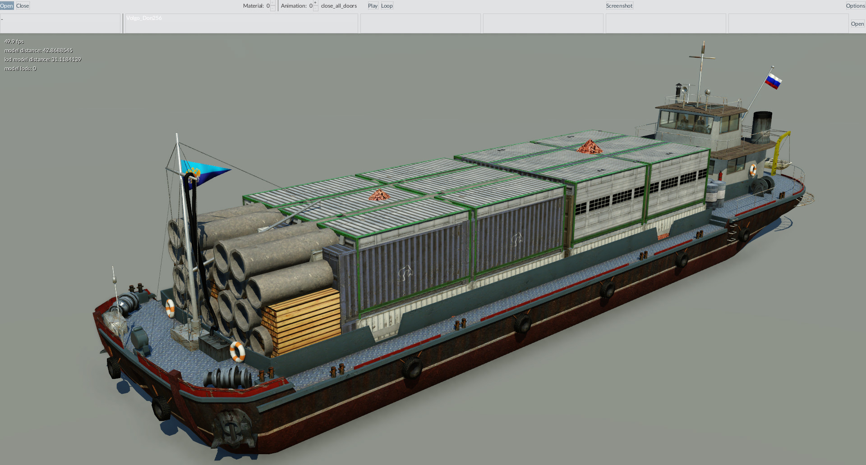
Task: Click the model distance readout
Action: [x=38, y=50]
